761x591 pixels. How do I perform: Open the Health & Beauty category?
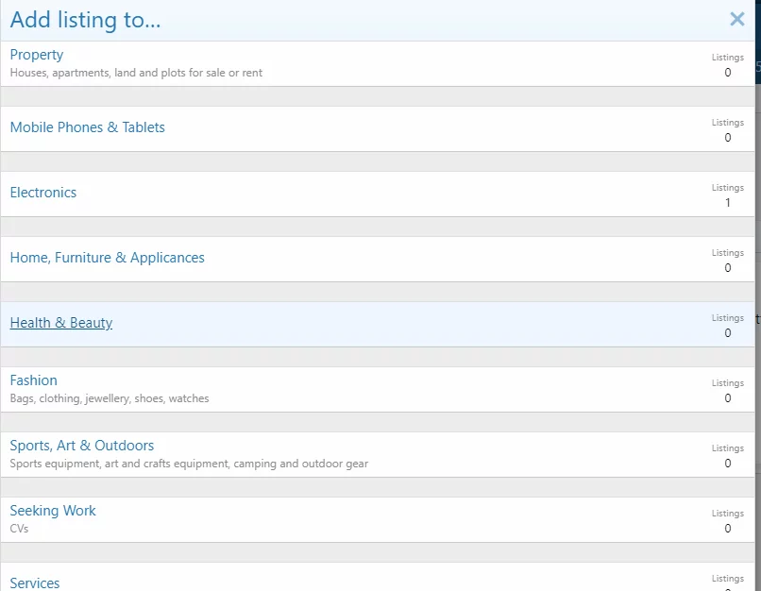(61, 323)
